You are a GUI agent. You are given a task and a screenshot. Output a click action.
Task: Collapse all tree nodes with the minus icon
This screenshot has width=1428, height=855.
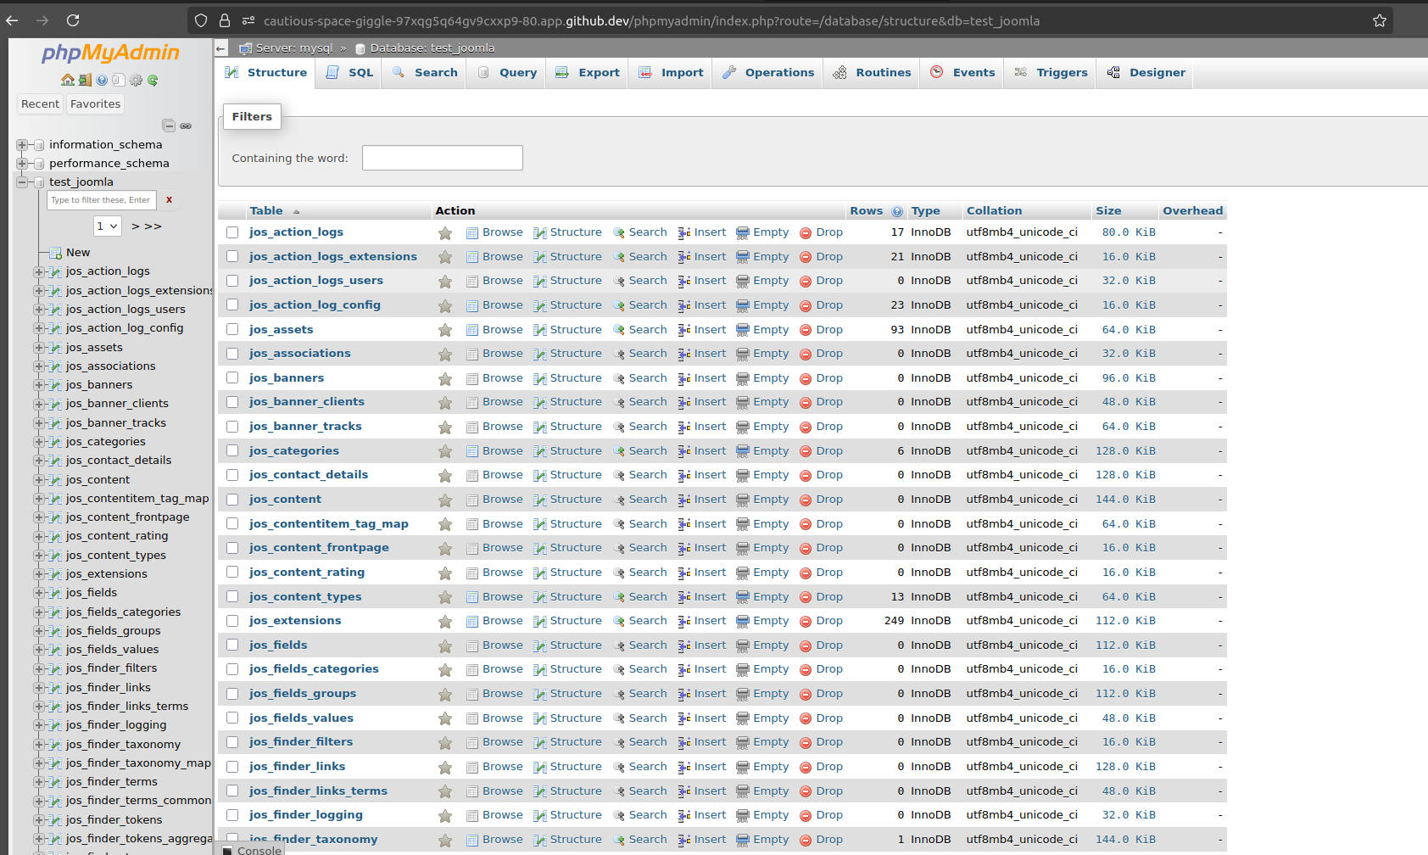tap(169, 125)
